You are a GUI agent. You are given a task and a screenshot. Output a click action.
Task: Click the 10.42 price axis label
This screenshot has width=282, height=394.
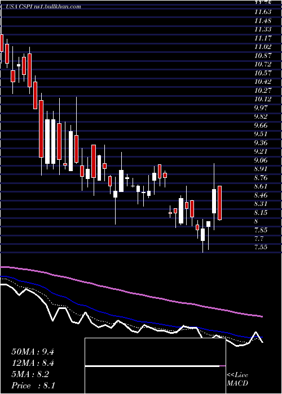pos(263,82)
